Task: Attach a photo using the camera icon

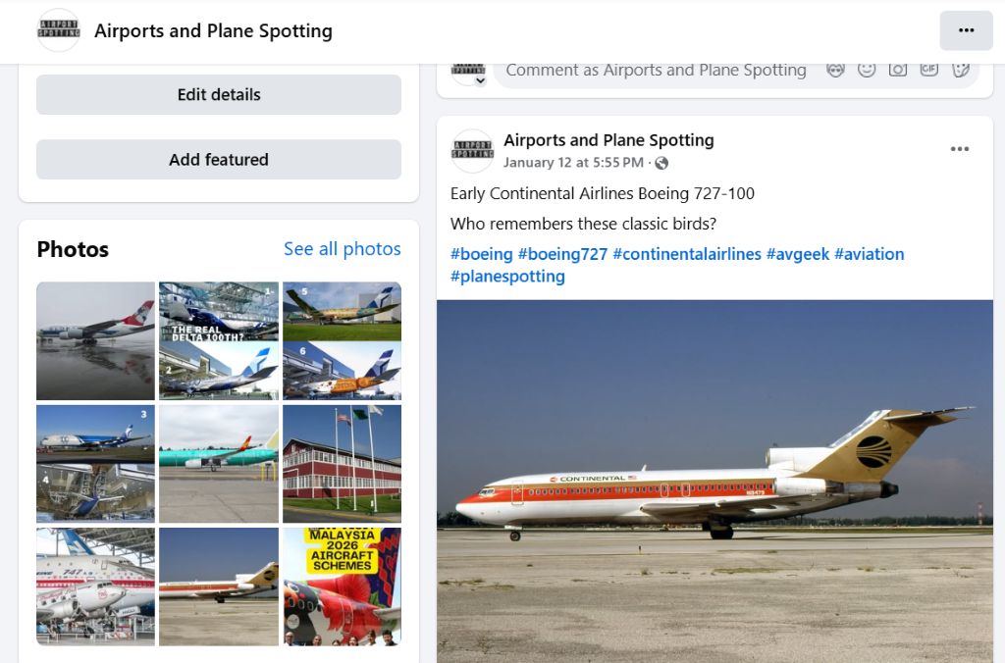Action: [x=897, y=70]
